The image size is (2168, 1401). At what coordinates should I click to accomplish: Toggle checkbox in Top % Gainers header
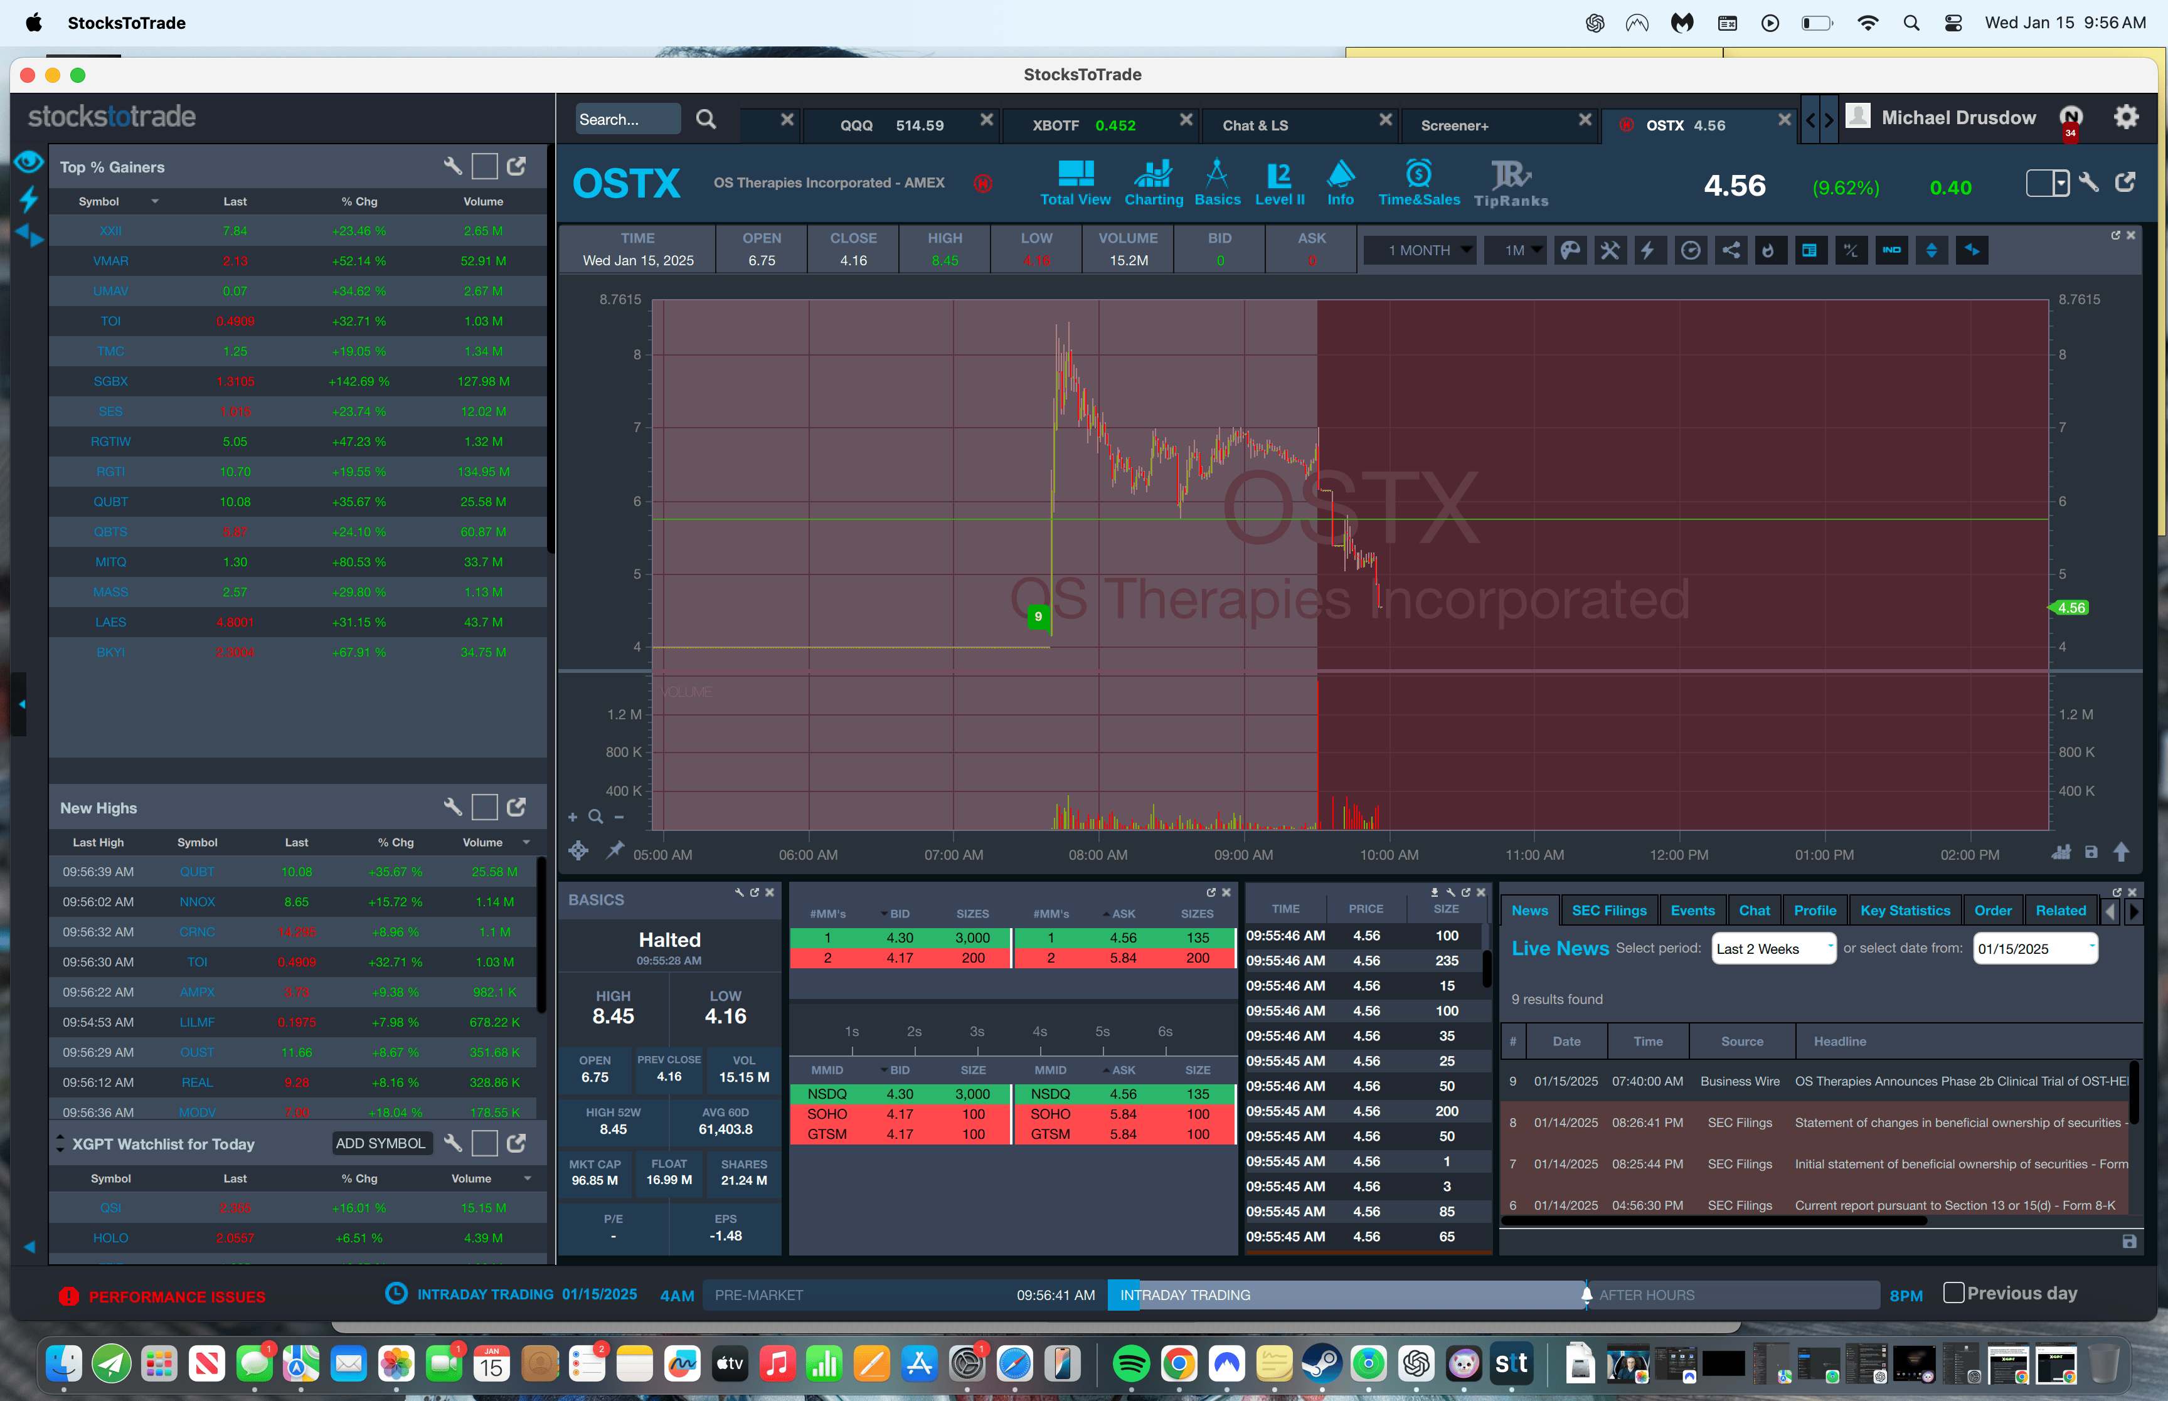coord(484,166)
